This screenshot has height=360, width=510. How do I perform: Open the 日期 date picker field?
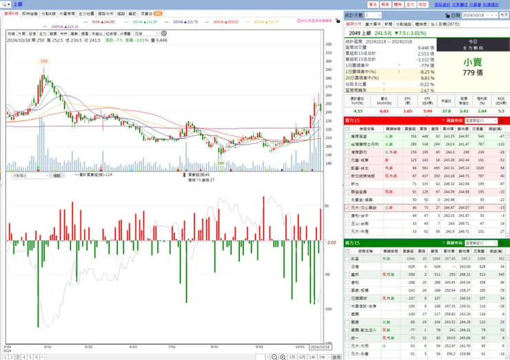[x=480, y=15]
